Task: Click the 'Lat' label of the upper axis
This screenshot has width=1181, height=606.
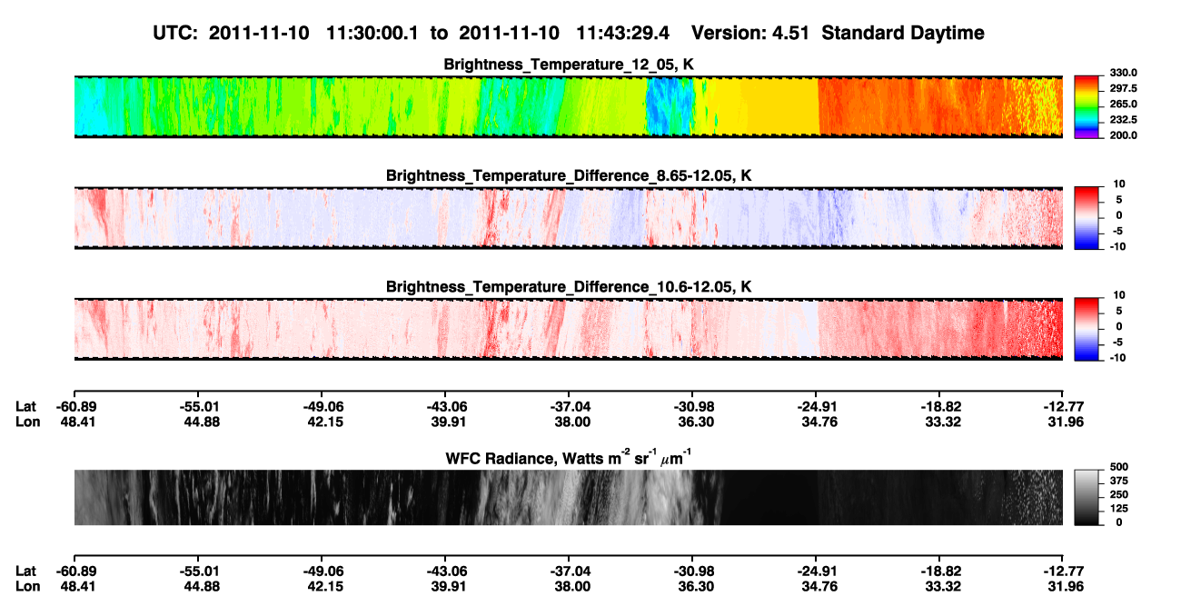Action: pos(26,406)
